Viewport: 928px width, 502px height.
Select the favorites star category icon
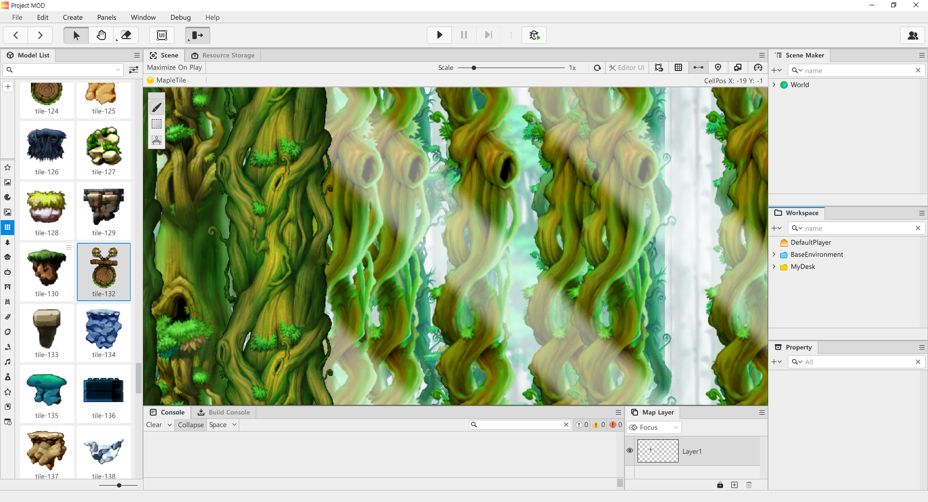coord(8,167)
